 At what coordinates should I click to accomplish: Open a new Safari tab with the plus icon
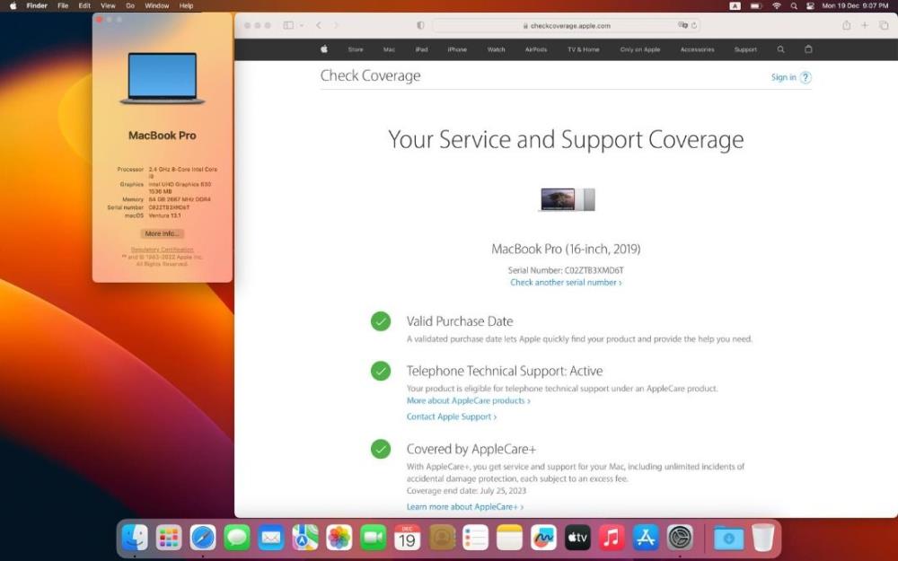click(865, 25)
